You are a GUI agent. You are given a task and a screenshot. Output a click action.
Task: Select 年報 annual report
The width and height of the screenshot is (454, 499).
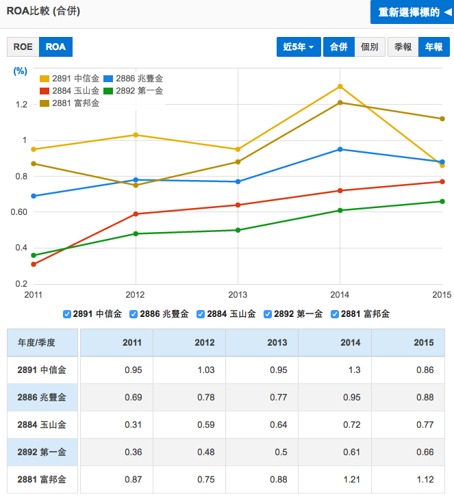(433, 47)
